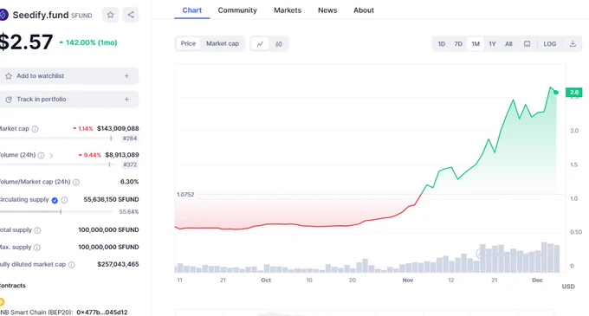Expand Track in portfolio plus
Image resolution: width=589 pixels, height=316 pixels.
[x=126, y=100]
